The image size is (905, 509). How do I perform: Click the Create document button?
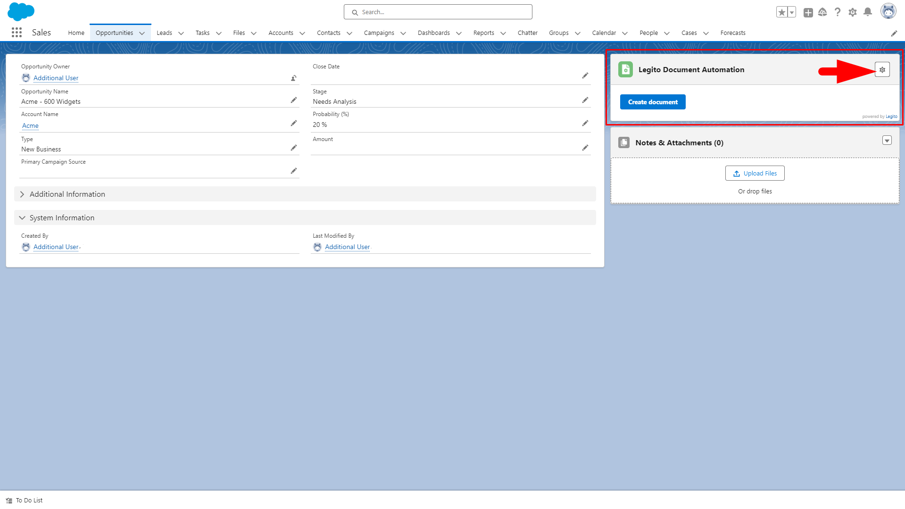point(653,102)
